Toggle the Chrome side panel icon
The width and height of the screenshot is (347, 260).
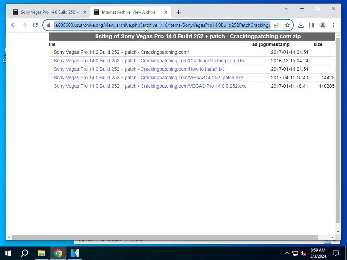[x=312, y=25]
